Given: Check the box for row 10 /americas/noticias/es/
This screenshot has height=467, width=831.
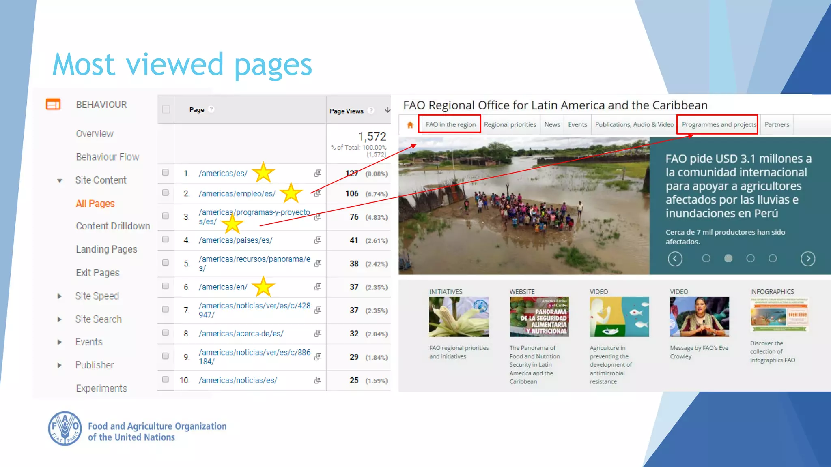Looking at the screenshot, I should [x=165, y=379].
